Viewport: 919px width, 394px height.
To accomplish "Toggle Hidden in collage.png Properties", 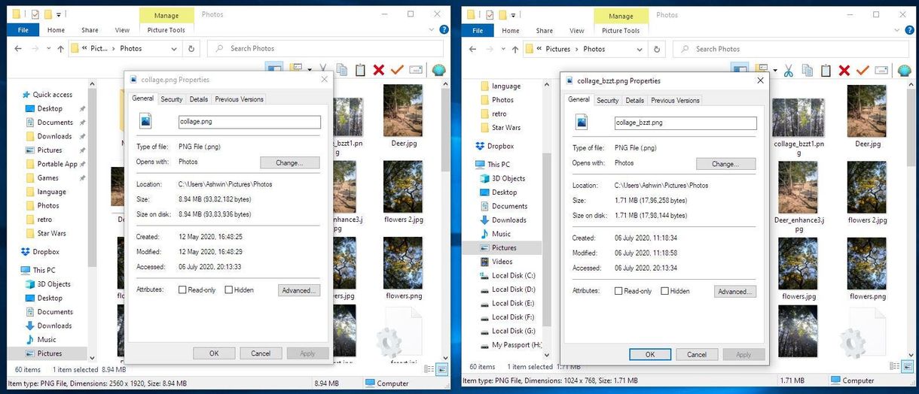I will click(x=228, y=289).
